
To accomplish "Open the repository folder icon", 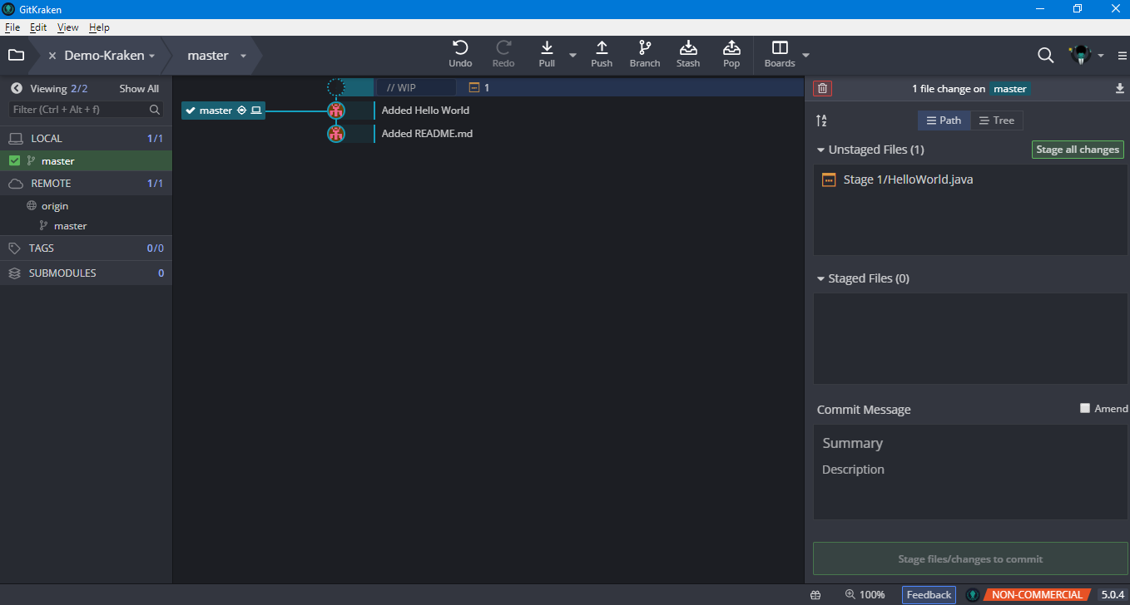I will point(16,56).
